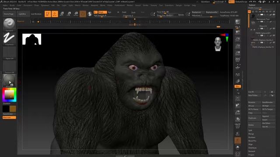Collapse the Subtool palette header
The image size is (280, 157).
[x=252, y=5]
